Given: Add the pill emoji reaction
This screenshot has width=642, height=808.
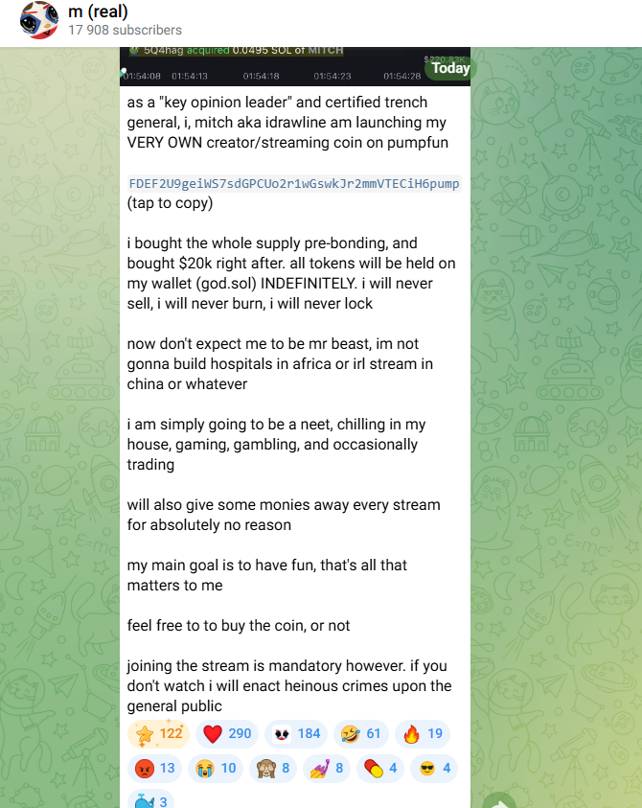Looking at the screenshot, I should coord(380,769).
